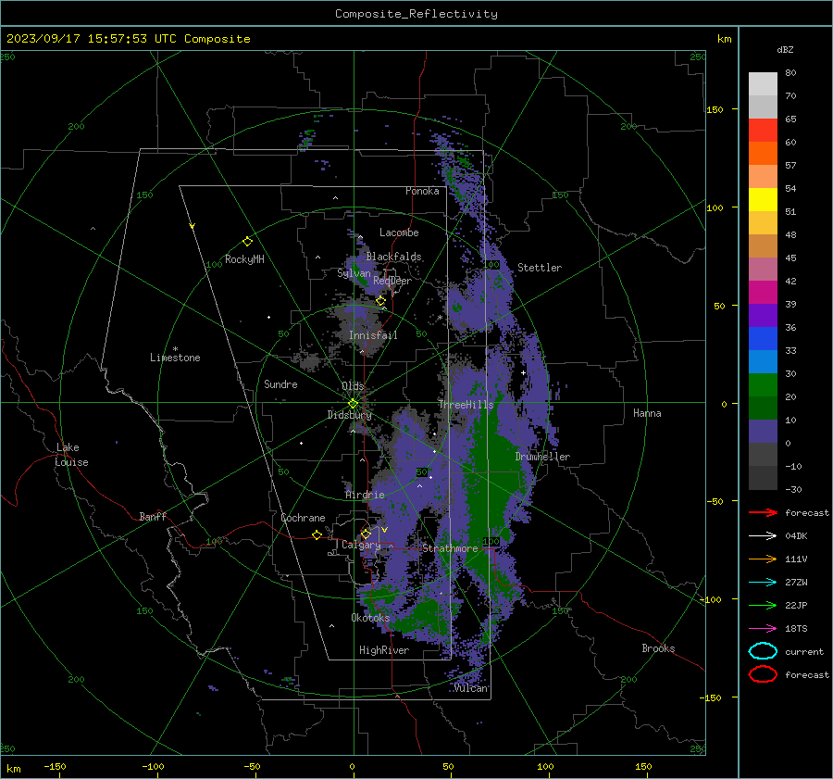Click the Ponoka town label
This screenshot has width=833, height=779.
(x=422, y=191)
